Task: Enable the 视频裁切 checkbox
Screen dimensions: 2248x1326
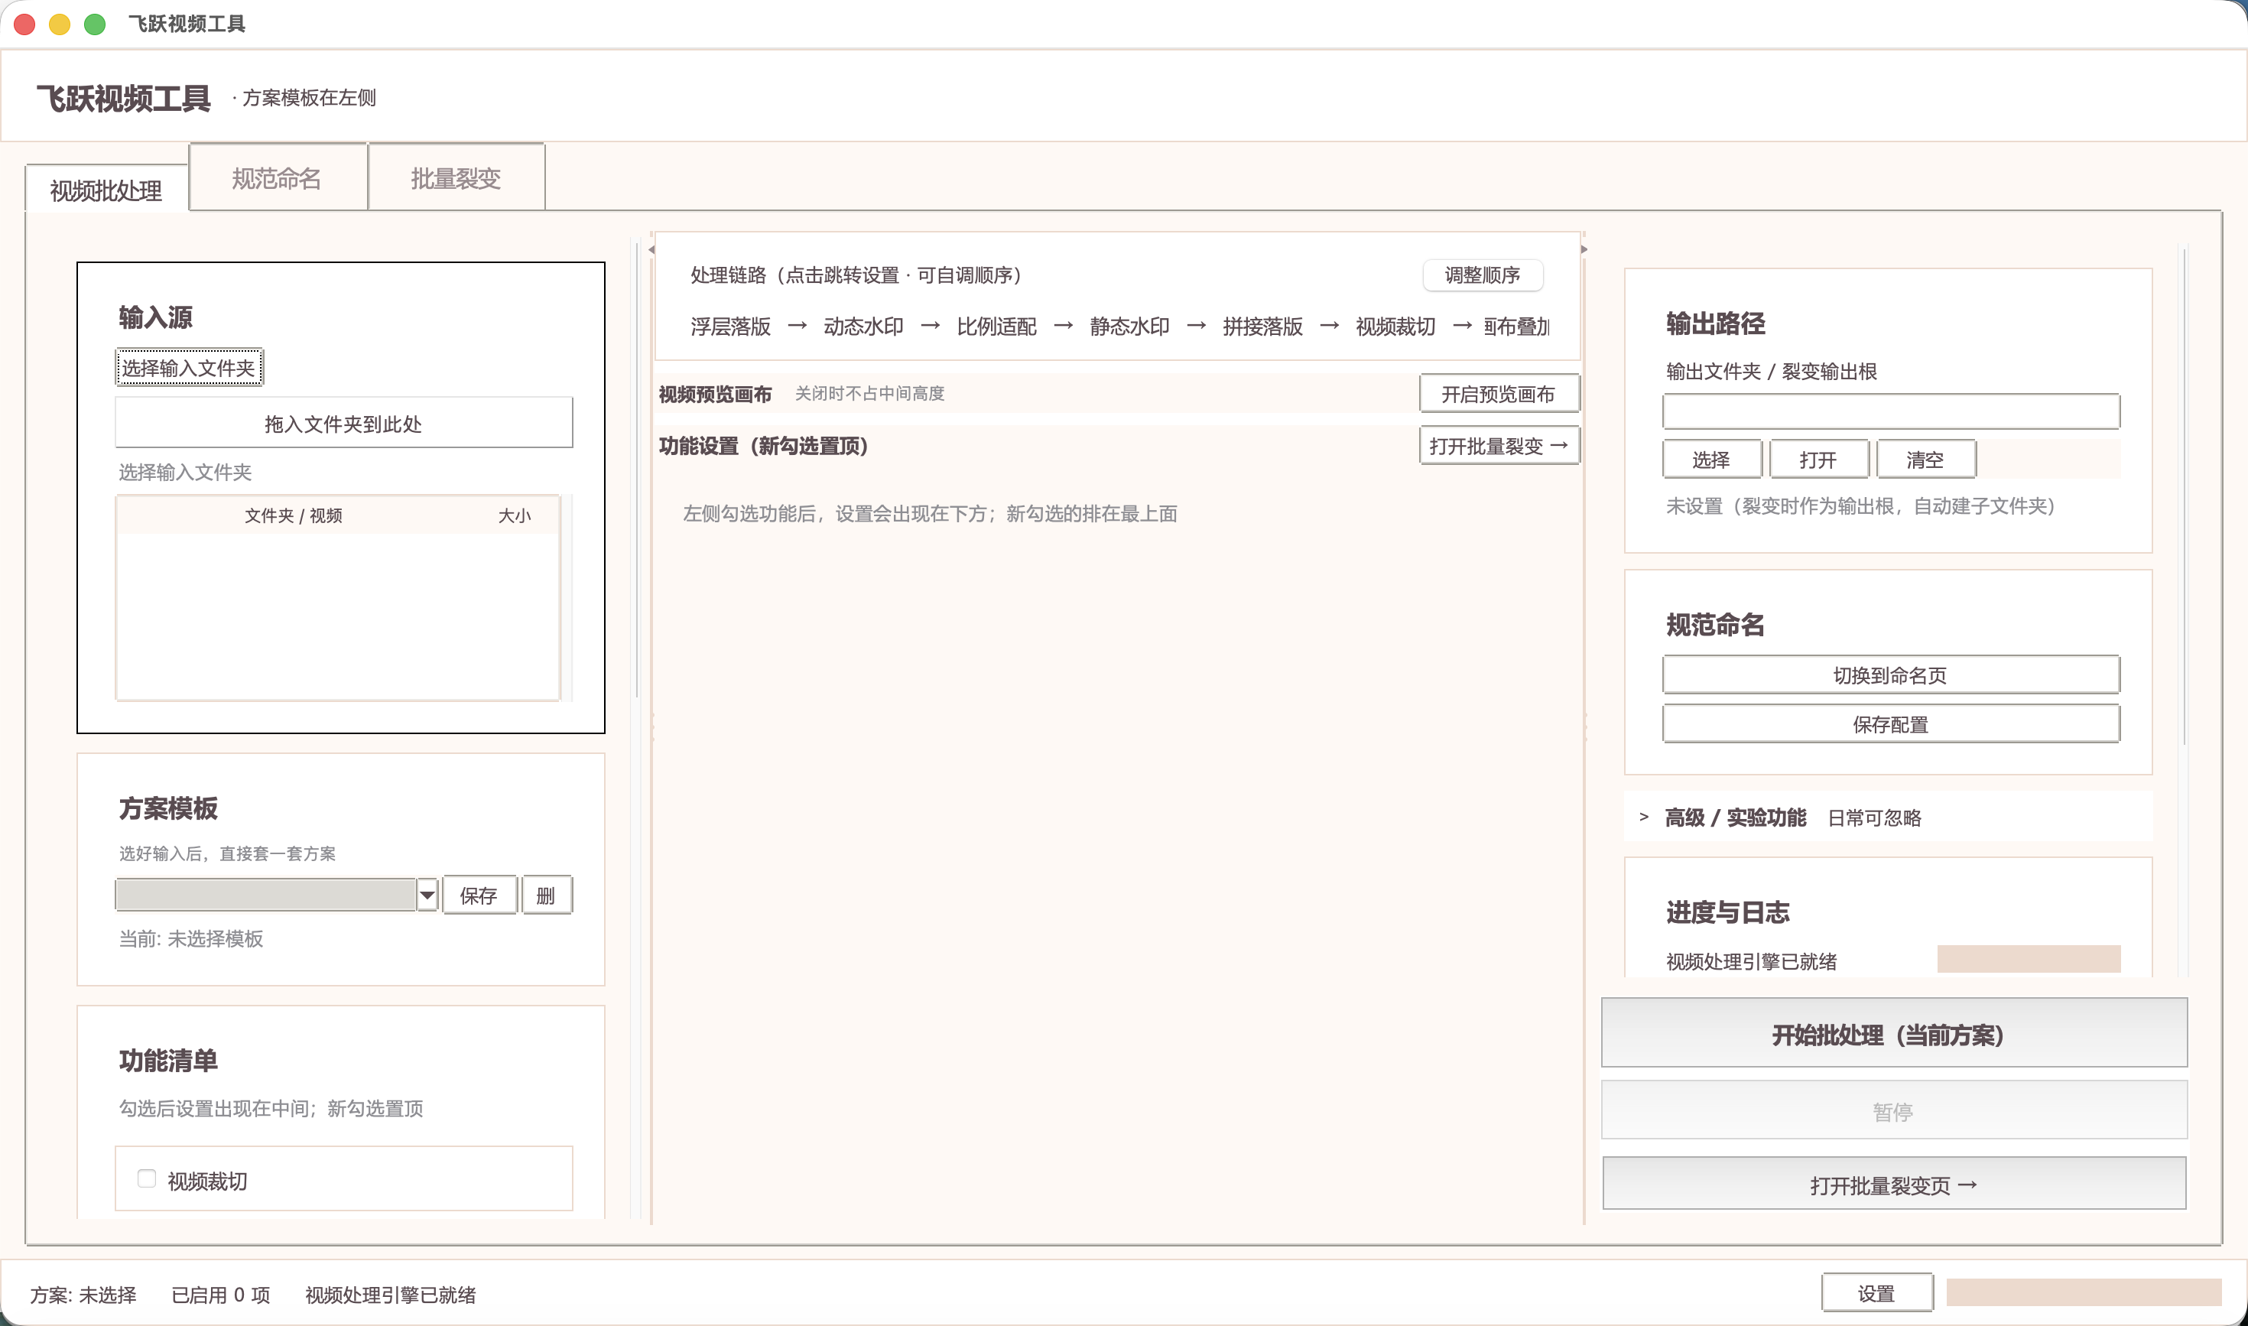Action: (148, 1178)
